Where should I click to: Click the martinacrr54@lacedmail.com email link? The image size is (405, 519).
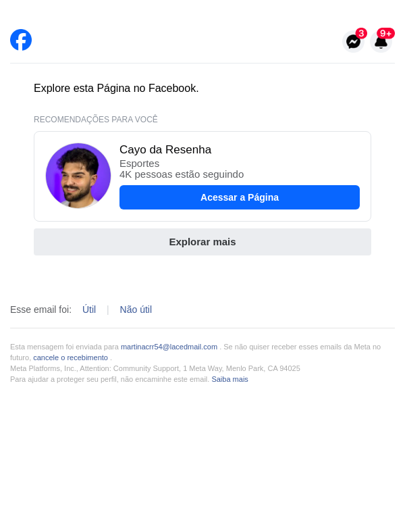[x=169, y=347]
